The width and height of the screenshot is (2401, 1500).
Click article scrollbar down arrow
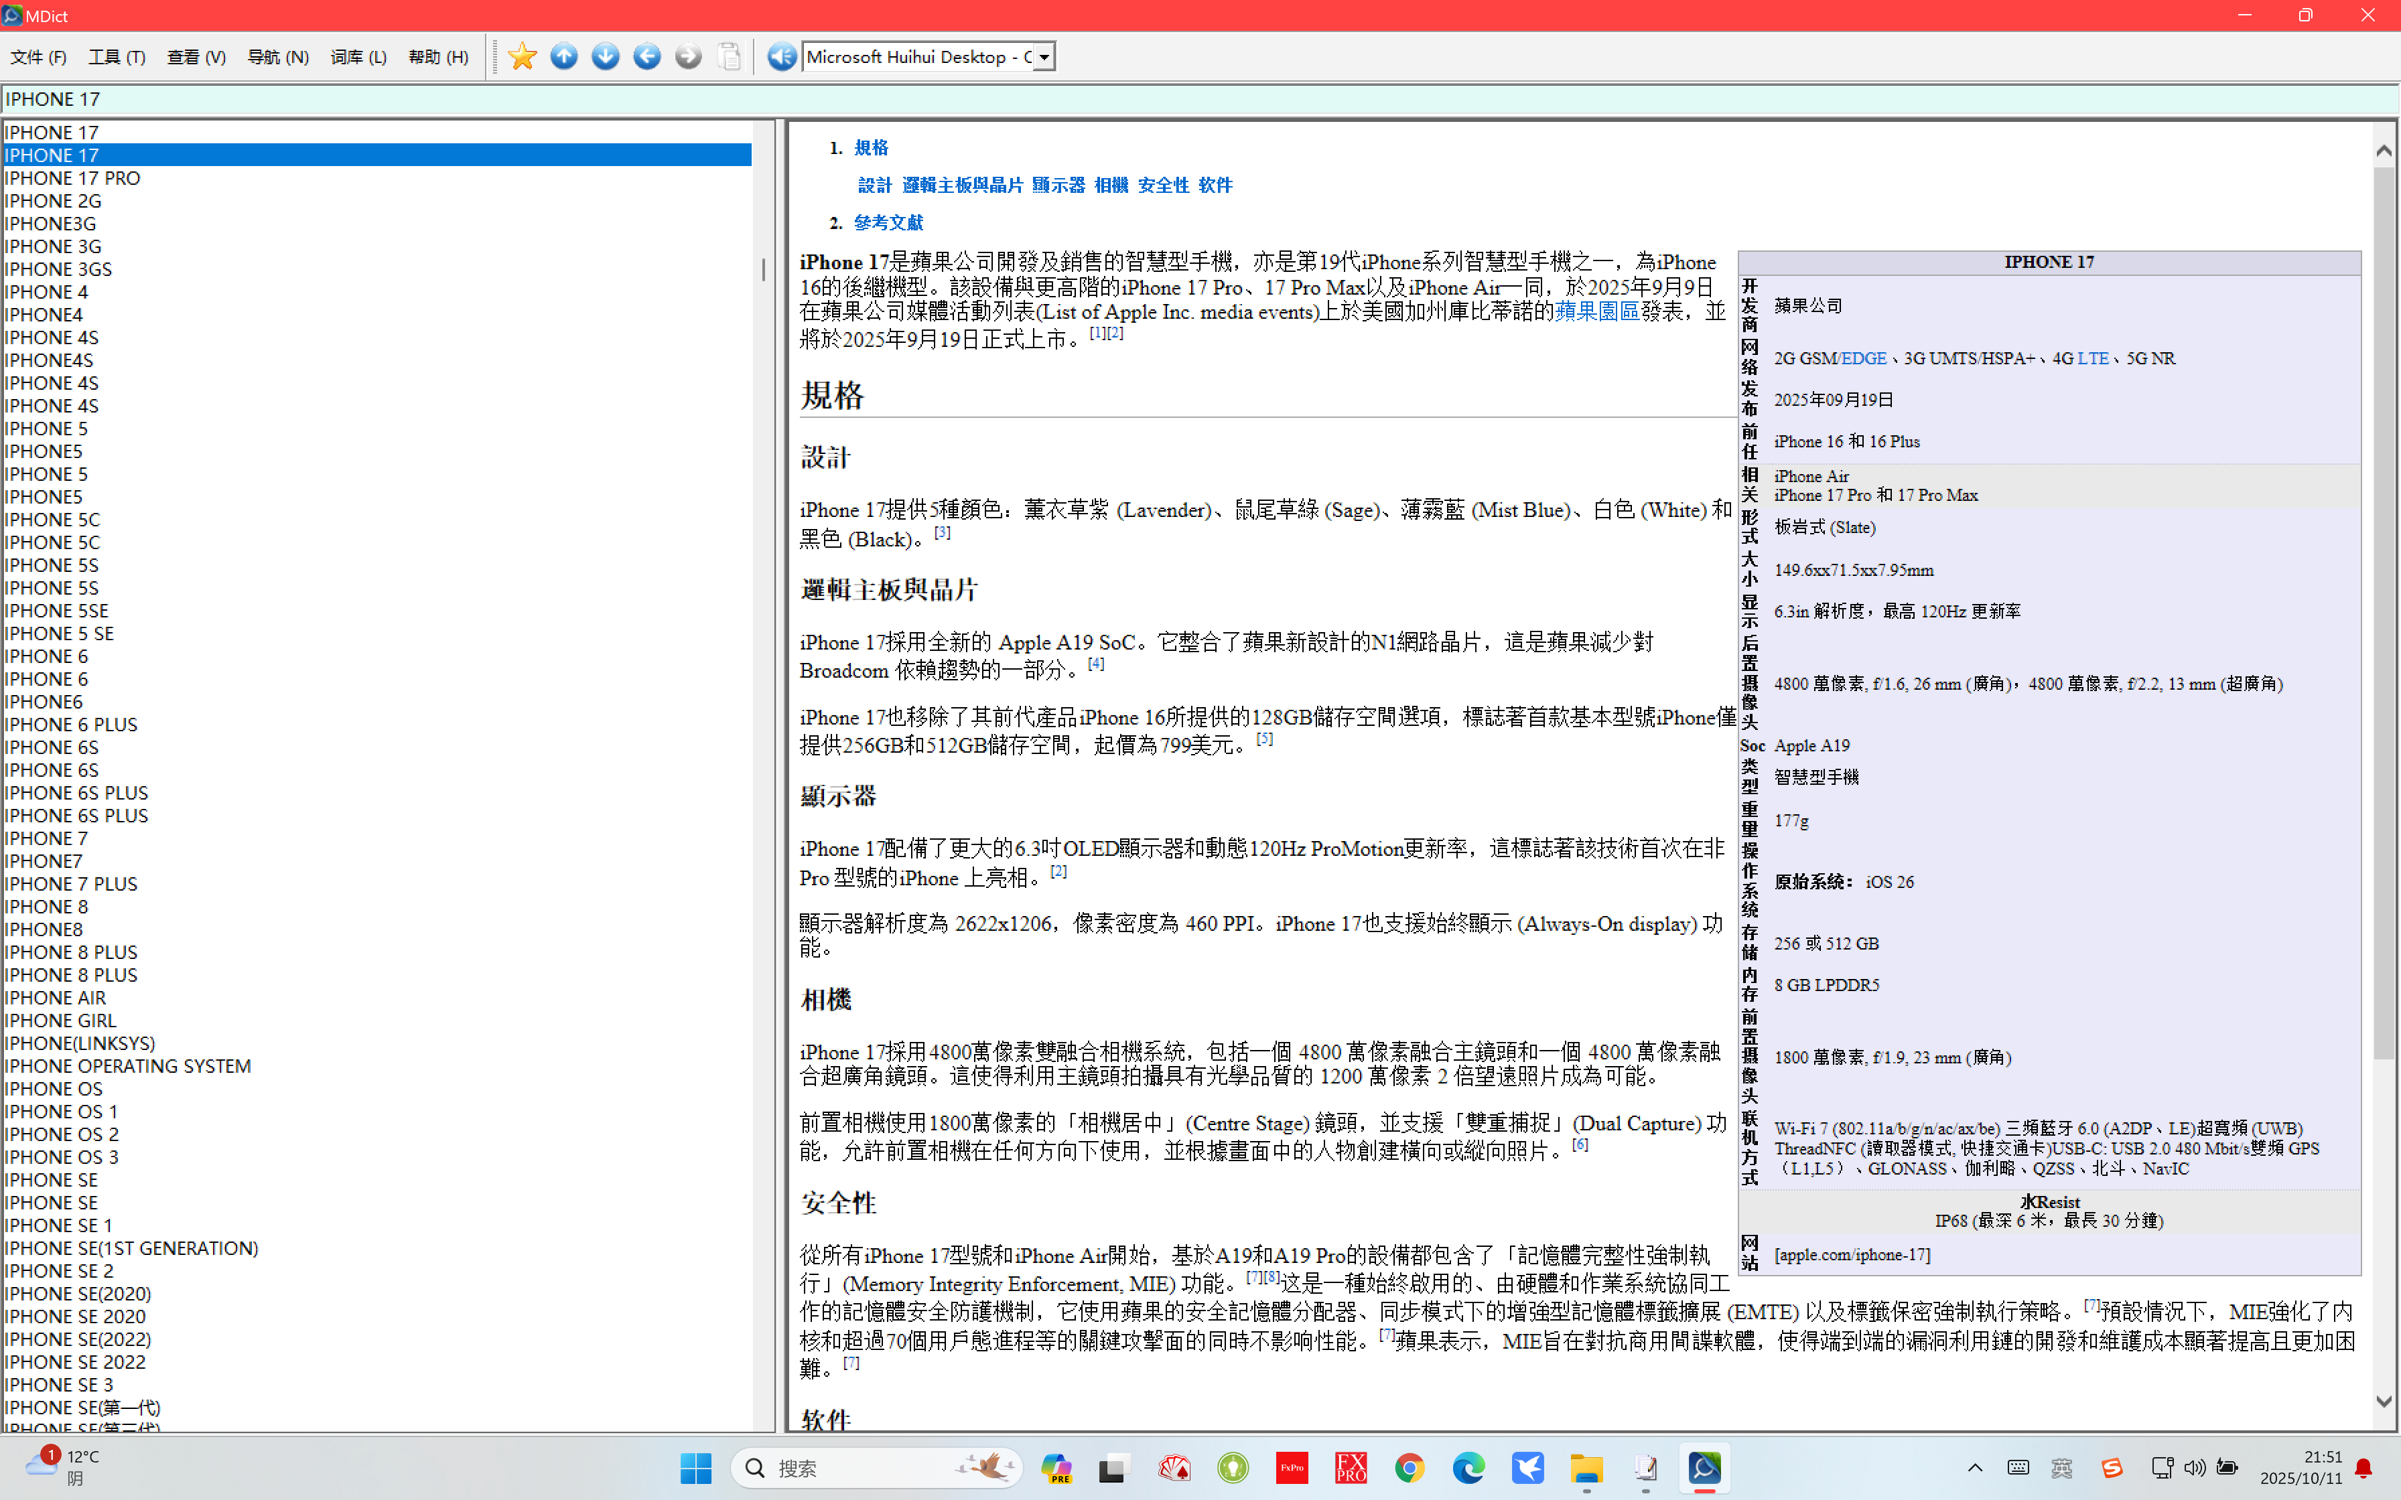pos(2384,1402)
